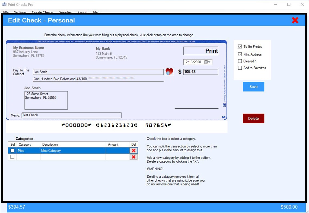309x213 pixels.
Task: Click the padlock security icon on the check
Action: 224,105
